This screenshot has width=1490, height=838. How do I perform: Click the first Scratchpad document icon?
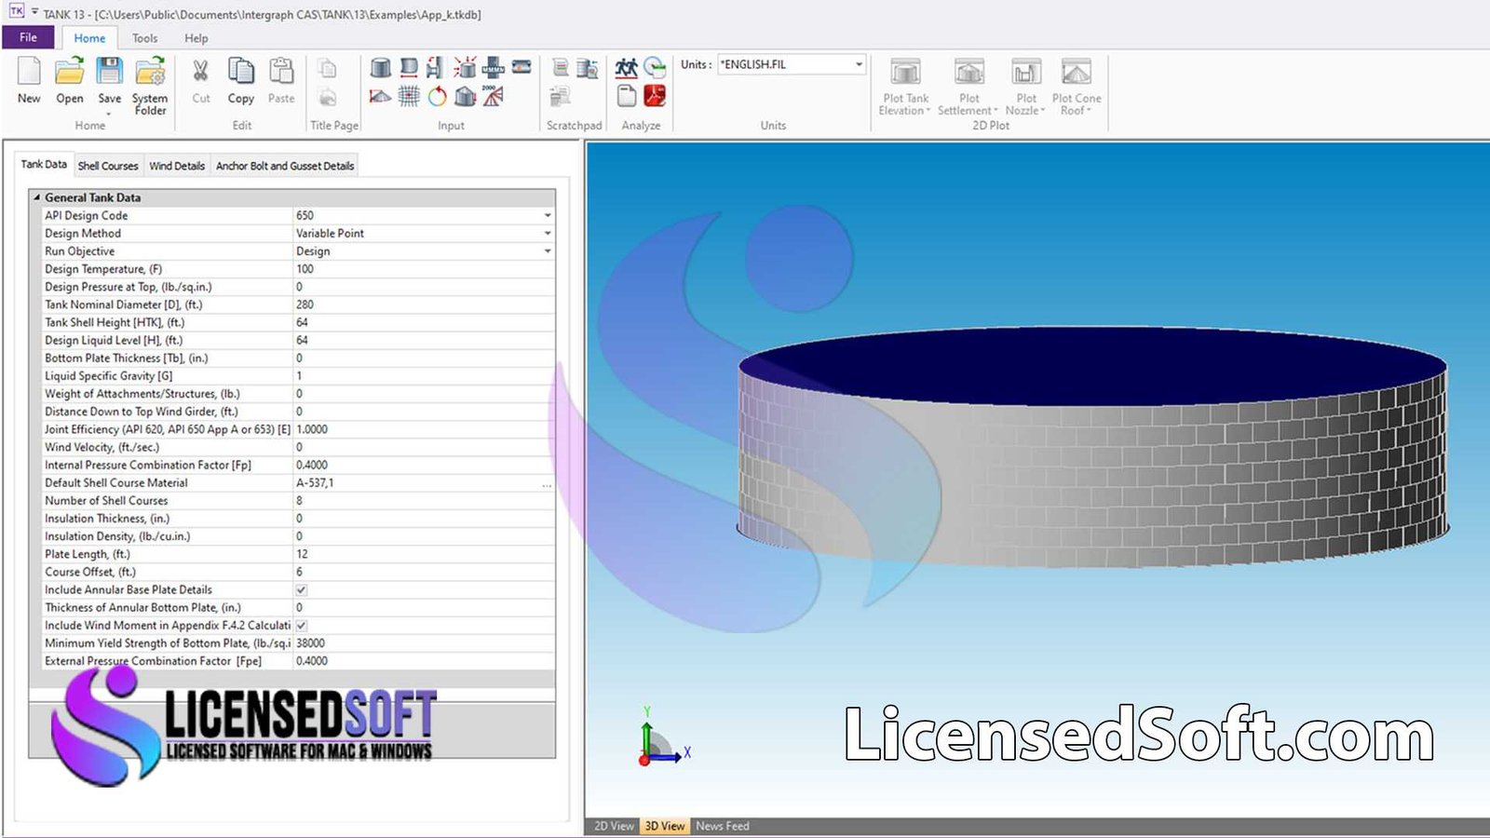[x=560, y=68]
